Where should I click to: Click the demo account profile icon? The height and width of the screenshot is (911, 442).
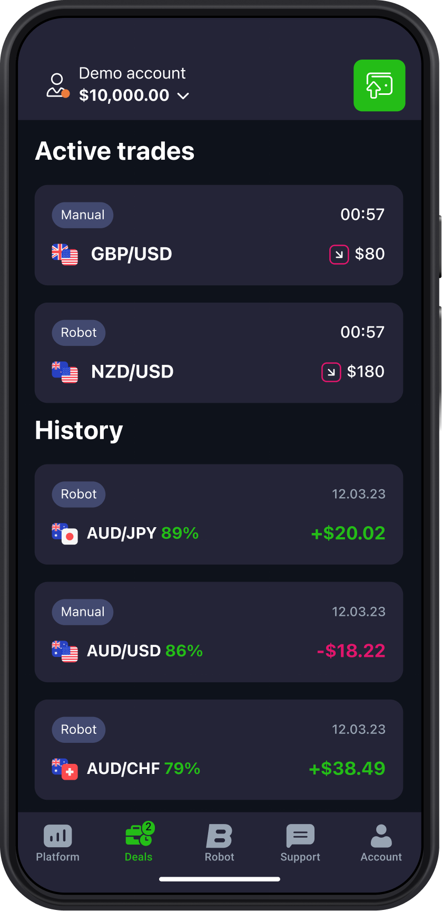pyautogui.click(x=57, y=86)
